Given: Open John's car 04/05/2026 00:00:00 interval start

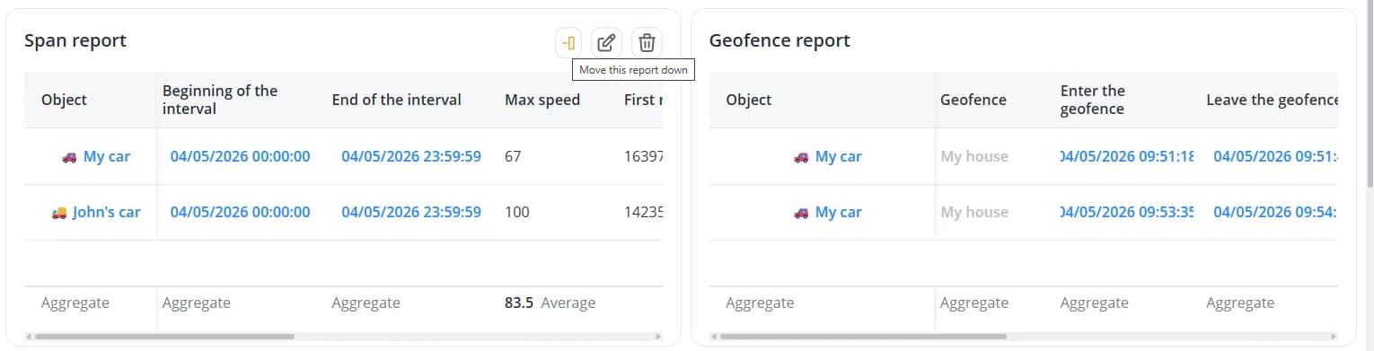Looking at the screenshot, I should pos(240,213).
